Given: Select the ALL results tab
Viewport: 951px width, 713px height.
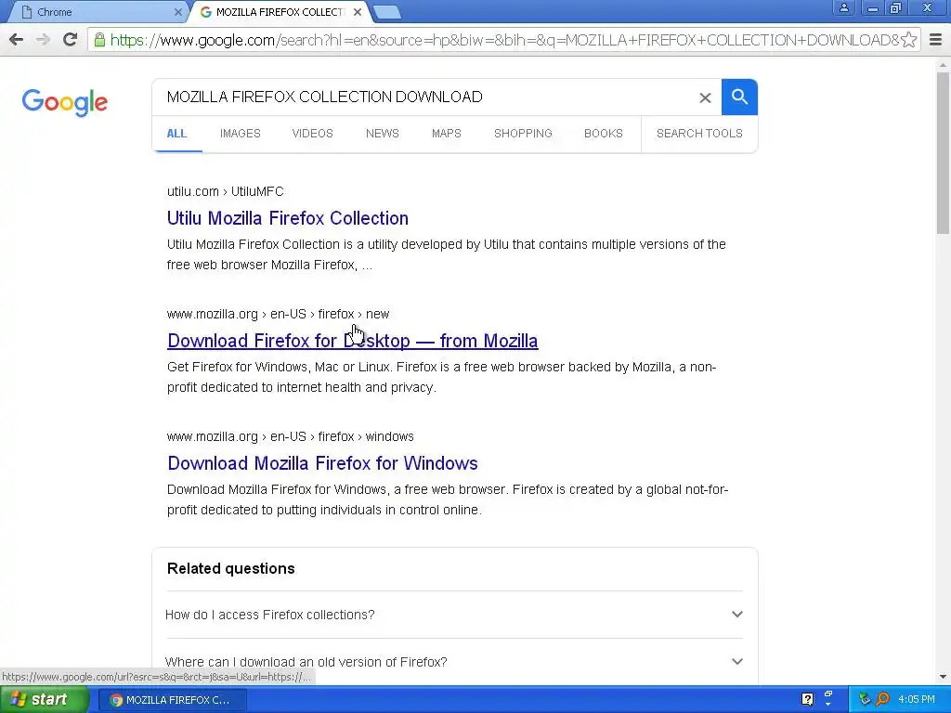Looking at the screenshot, I should tap(177, 134).
